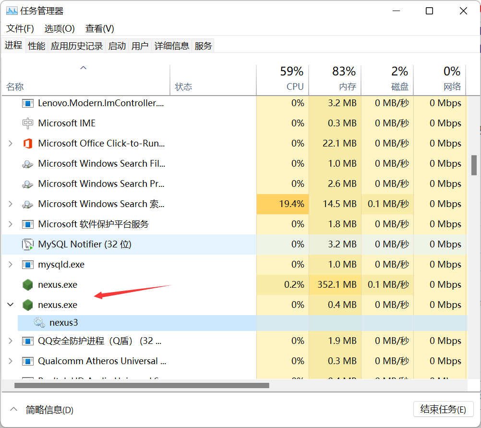Click the vertical scrollbar thumb
This screenshot has width=481, height=428.
point(474,165)
